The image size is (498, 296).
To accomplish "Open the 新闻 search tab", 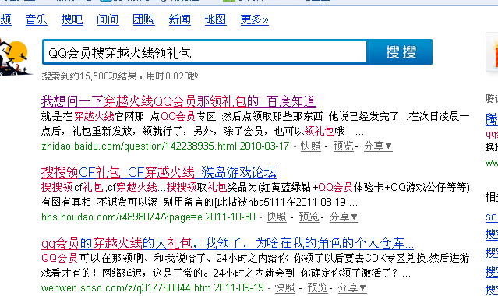I will [180, 19].
